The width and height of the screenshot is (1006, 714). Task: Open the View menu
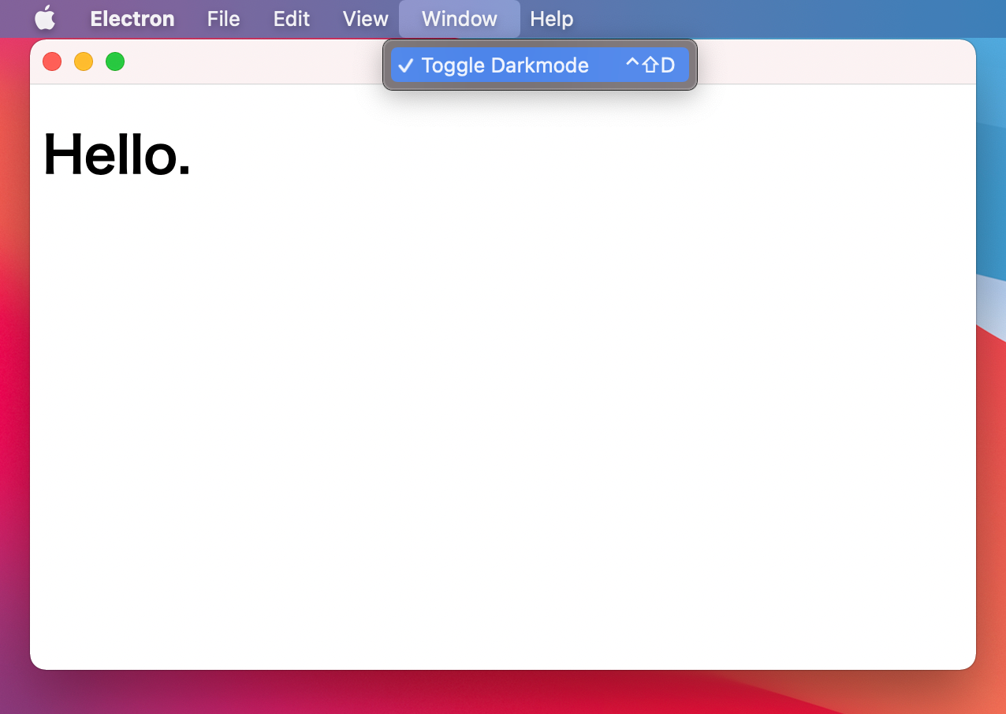point(364,18)
